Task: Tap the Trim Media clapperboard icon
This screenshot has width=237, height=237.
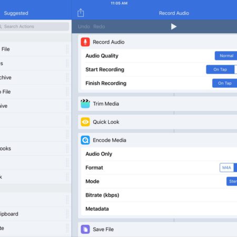Action: (x=85, y=104)
